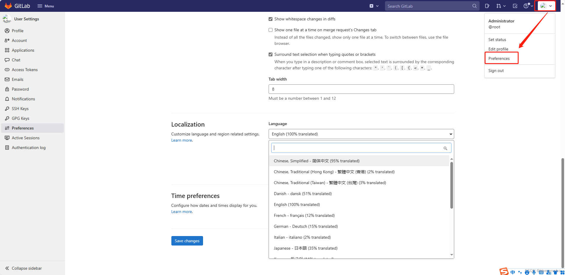Click the SSH Keys sidebar icon
This screenshot has width=565, height=275.
[x=7, y=109]
